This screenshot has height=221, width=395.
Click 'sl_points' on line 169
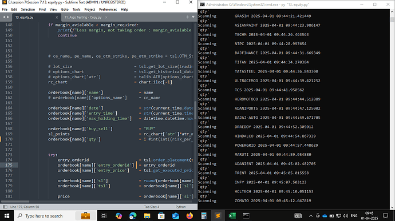point(59,134)
